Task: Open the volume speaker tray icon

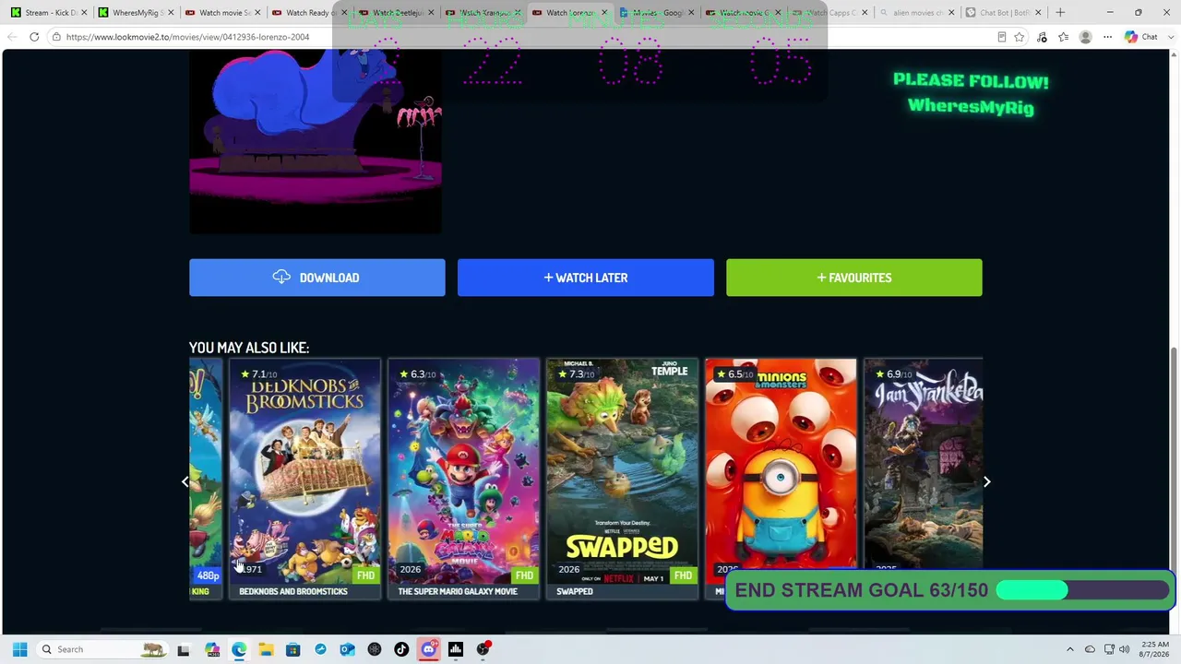Action: coord(1124,649)
